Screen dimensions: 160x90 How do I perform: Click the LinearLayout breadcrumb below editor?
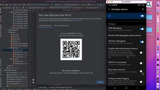[x=42, y=87]
